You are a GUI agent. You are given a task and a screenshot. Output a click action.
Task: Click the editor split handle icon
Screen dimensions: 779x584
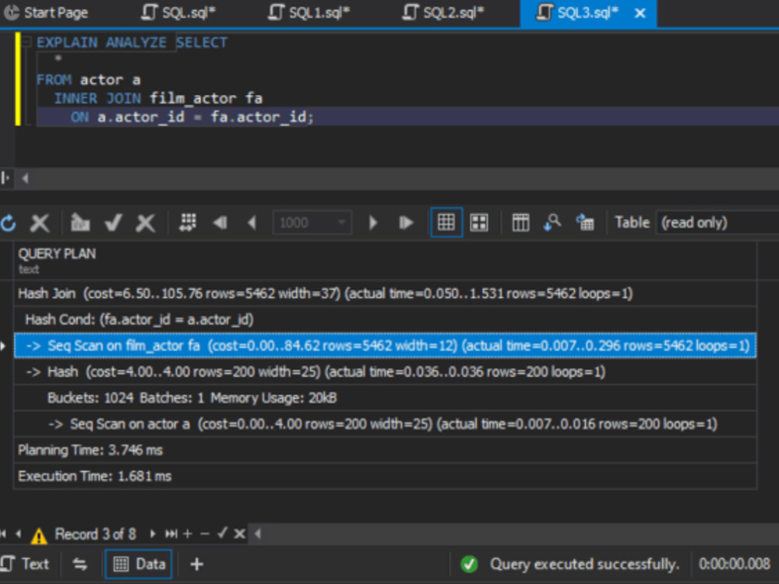(x=5, y=178)
